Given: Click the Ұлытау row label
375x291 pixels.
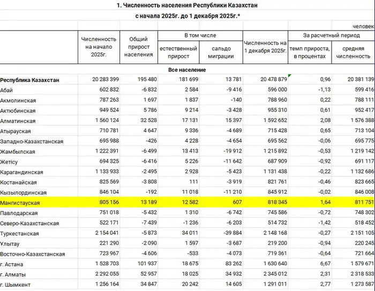Looking at the screenshot, I should 11,243.
